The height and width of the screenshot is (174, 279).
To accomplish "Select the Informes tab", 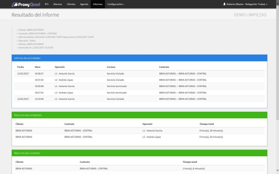I will point(98,4).
